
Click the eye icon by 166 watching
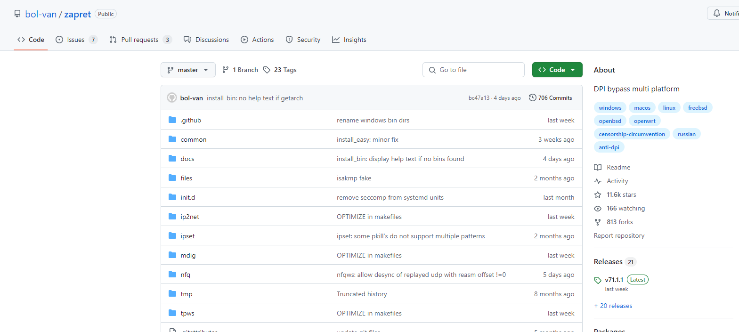[x=598, y=209]
